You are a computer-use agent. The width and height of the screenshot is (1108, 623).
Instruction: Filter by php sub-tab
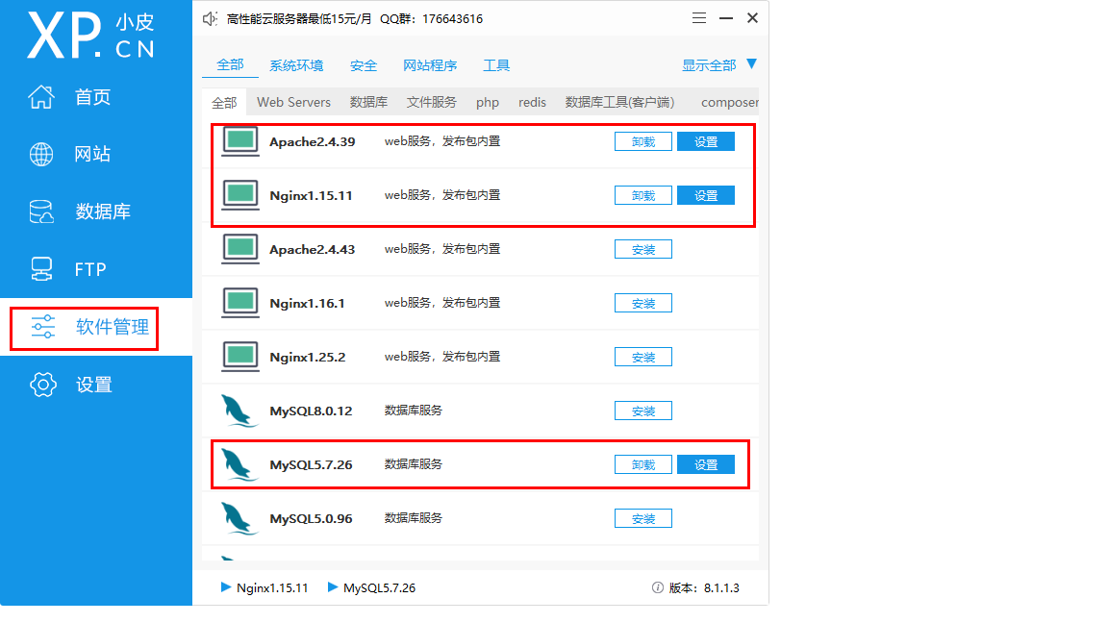coord(488,103)
